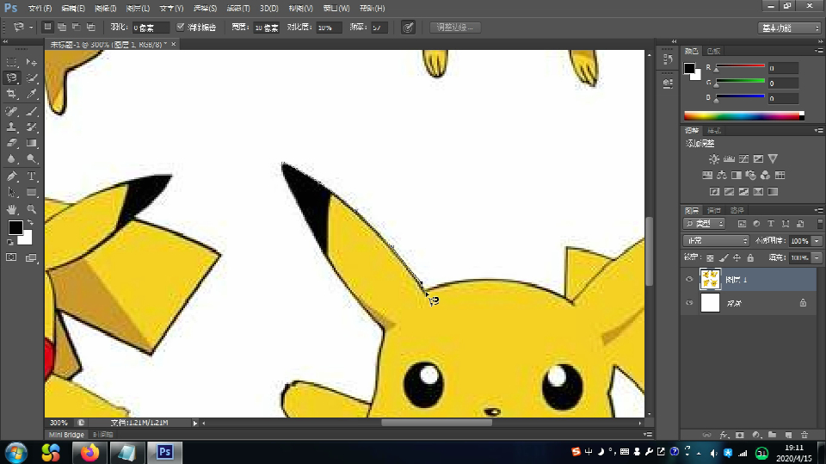Choose the Eraser tool
The width and height of the screenshot is (826, 464).
12,143
